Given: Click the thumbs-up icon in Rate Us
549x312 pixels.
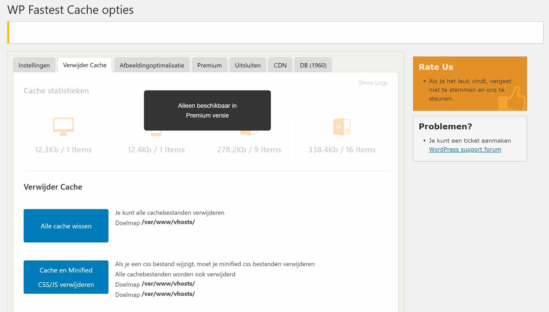Looking at the screenshot, I should pyautogui.click(x=512, y=99).
